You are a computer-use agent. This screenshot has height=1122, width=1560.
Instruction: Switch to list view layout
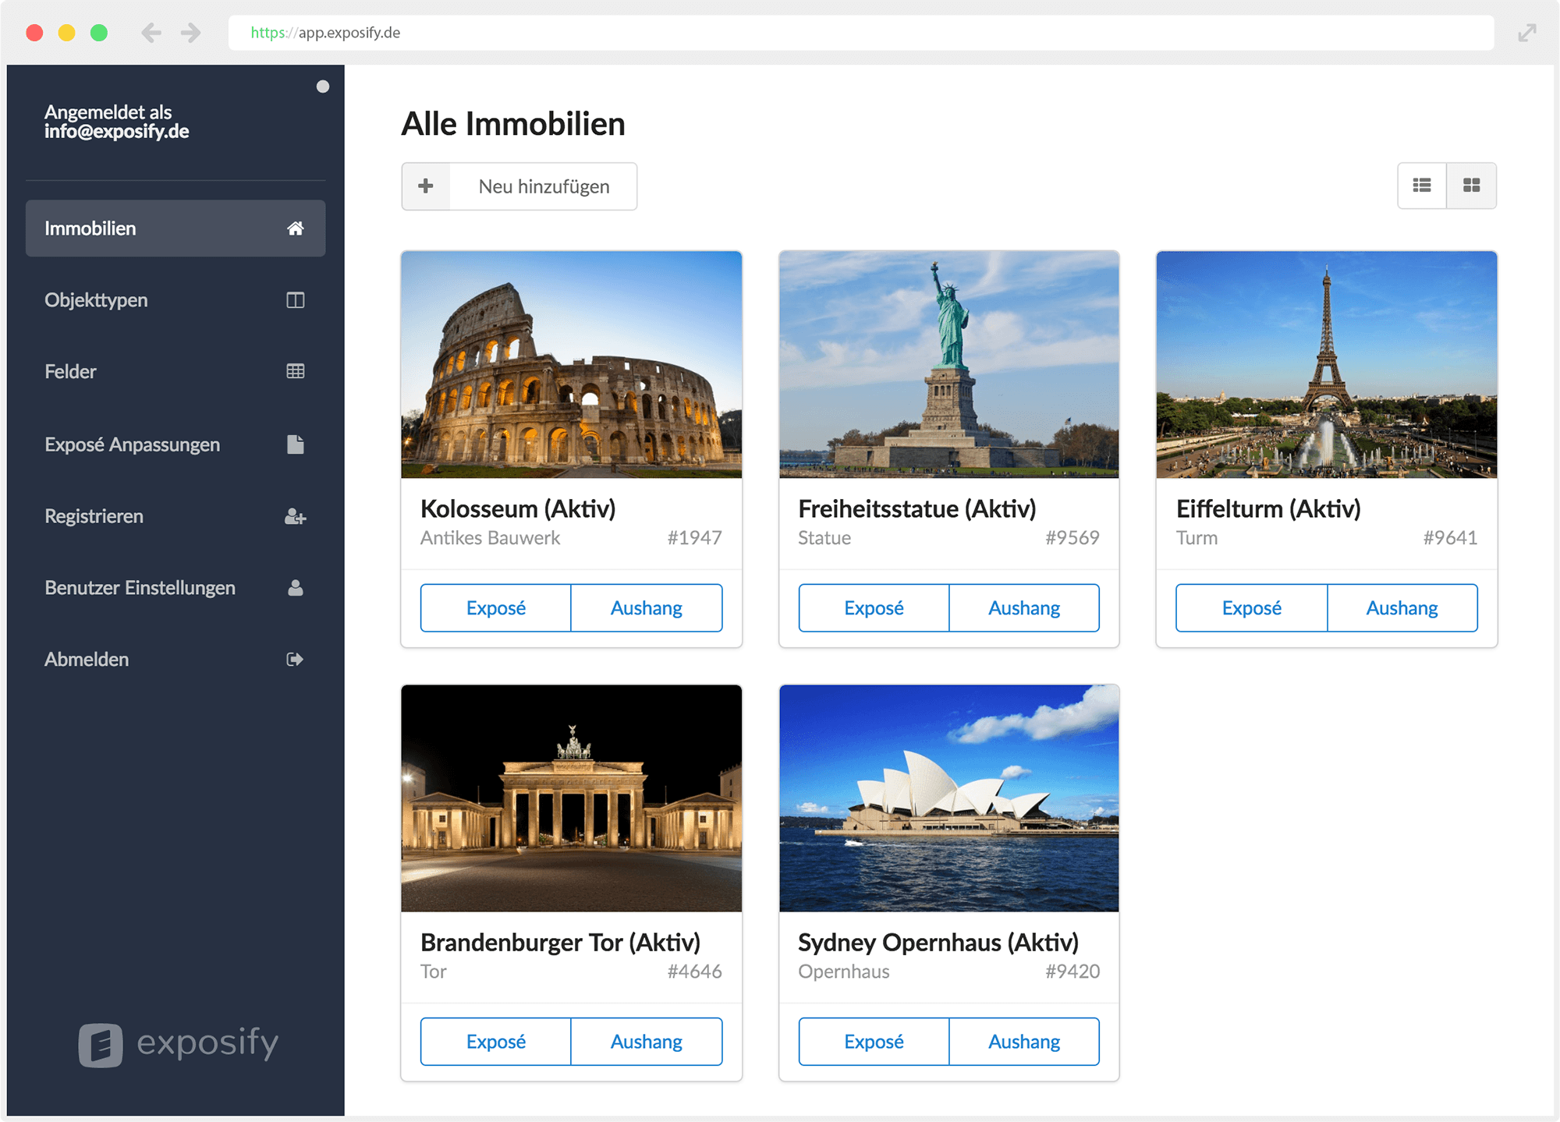(1421, 186)
